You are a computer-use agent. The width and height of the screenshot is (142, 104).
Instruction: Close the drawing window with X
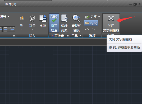(139, 4)
